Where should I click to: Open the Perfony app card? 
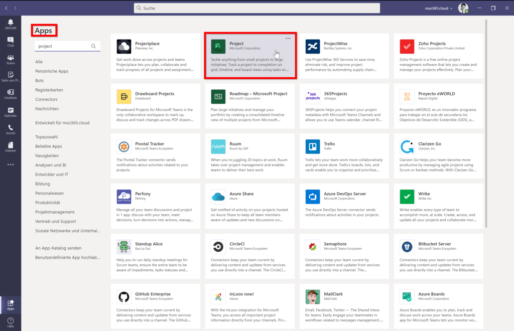pos(156,206)
